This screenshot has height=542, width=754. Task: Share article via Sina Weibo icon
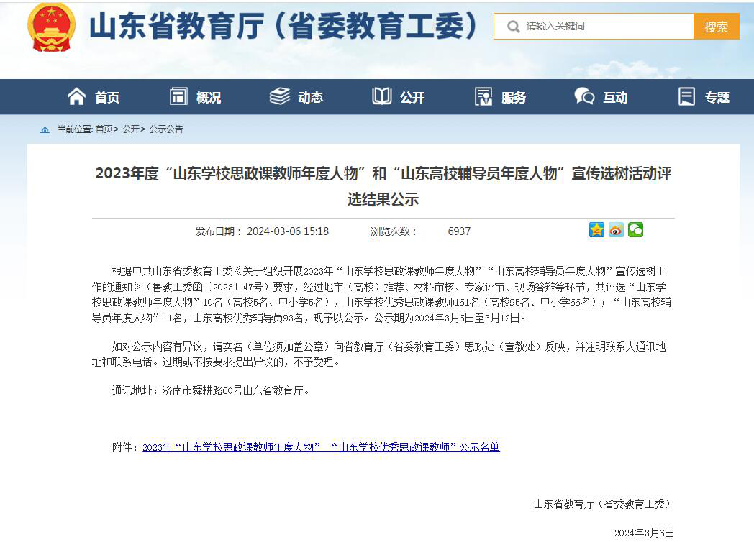click(x=616, y=230)
